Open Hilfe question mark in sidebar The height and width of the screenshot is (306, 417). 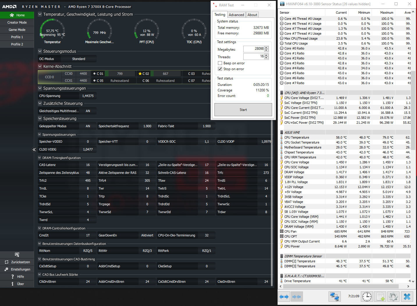[x=13, y=277]
